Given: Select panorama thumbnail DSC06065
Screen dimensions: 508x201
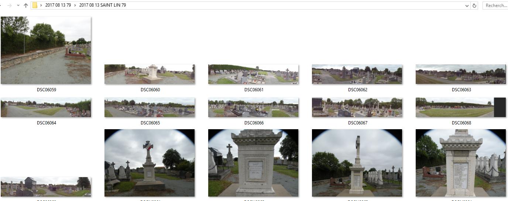Looking at the screenshot, I should tap(150, 107).
